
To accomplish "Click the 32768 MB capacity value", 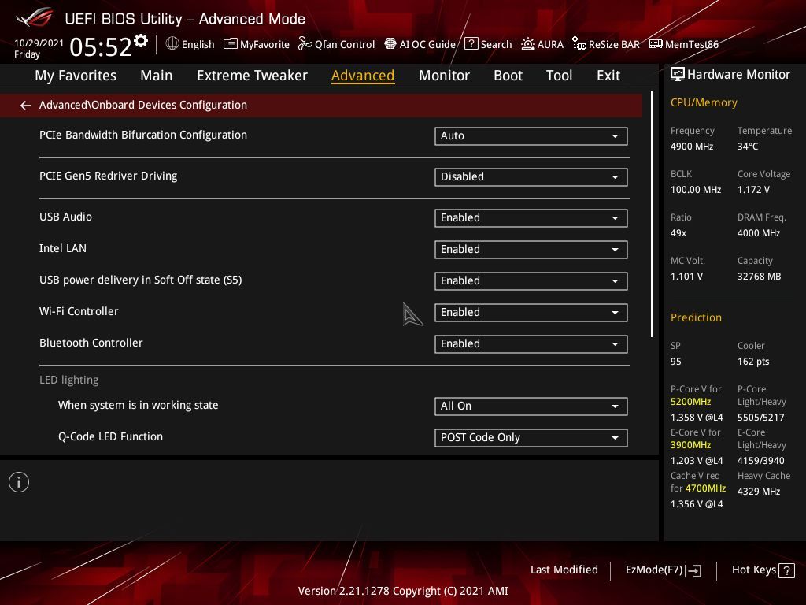I will 759,277.
